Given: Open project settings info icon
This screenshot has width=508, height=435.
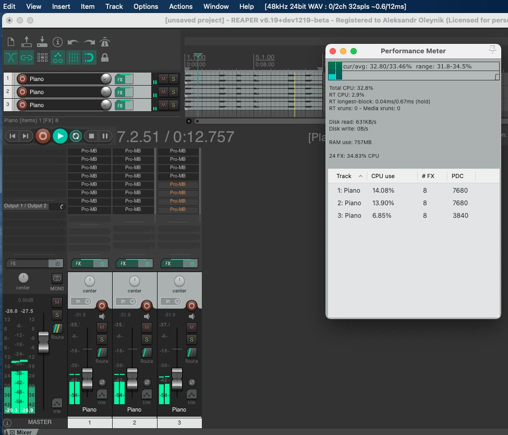Looking at the screenshot, I should [x=57, y=42].
